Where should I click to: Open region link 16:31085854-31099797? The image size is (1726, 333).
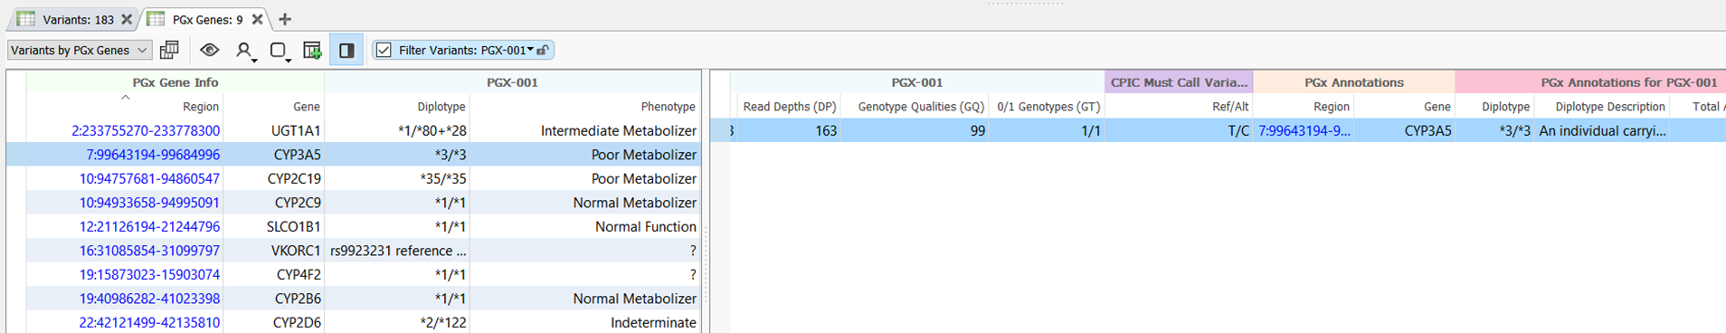149,251
